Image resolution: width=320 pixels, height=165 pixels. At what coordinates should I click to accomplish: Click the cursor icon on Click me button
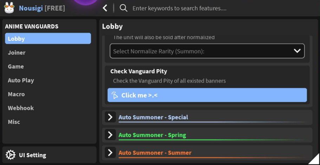[115, 95]
